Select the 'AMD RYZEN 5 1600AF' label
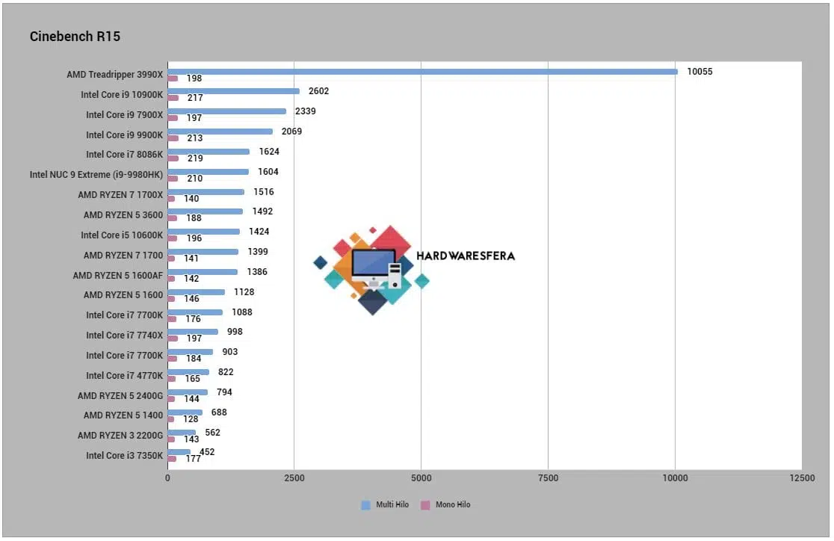This screenshot has width=834, height=541. 118,276
